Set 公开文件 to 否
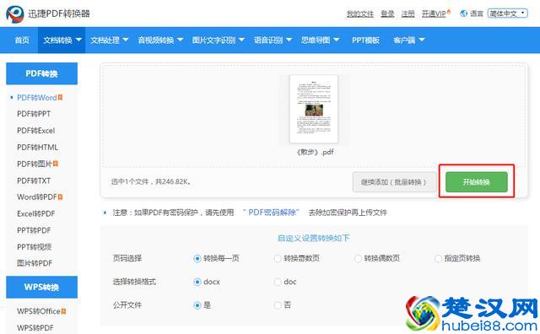 click(x=278, y=305)
